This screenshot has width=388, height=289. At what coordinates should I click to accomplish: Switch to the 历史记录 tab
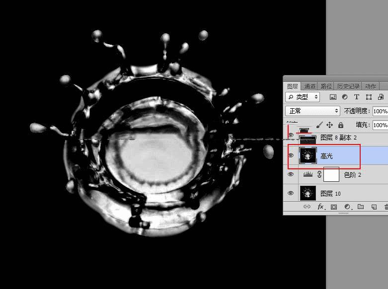(348, 86)
